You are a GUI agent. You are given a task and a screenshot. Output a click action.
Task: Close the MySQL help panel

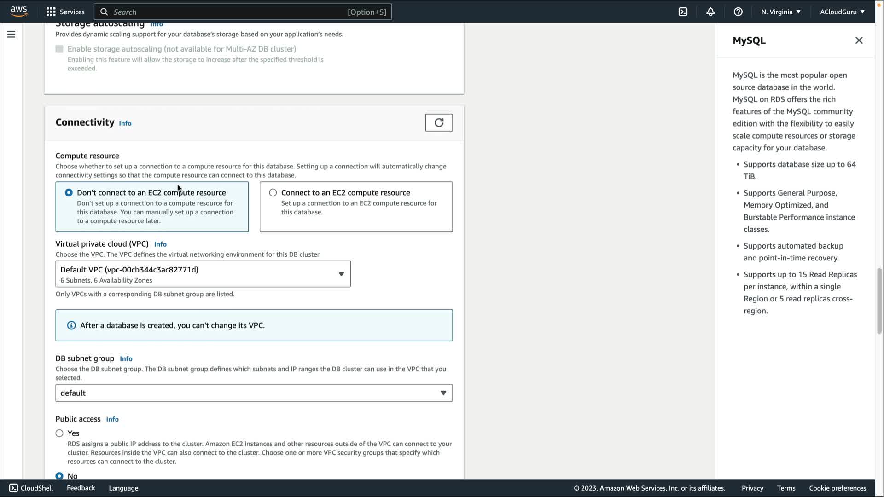click(859, 40)
